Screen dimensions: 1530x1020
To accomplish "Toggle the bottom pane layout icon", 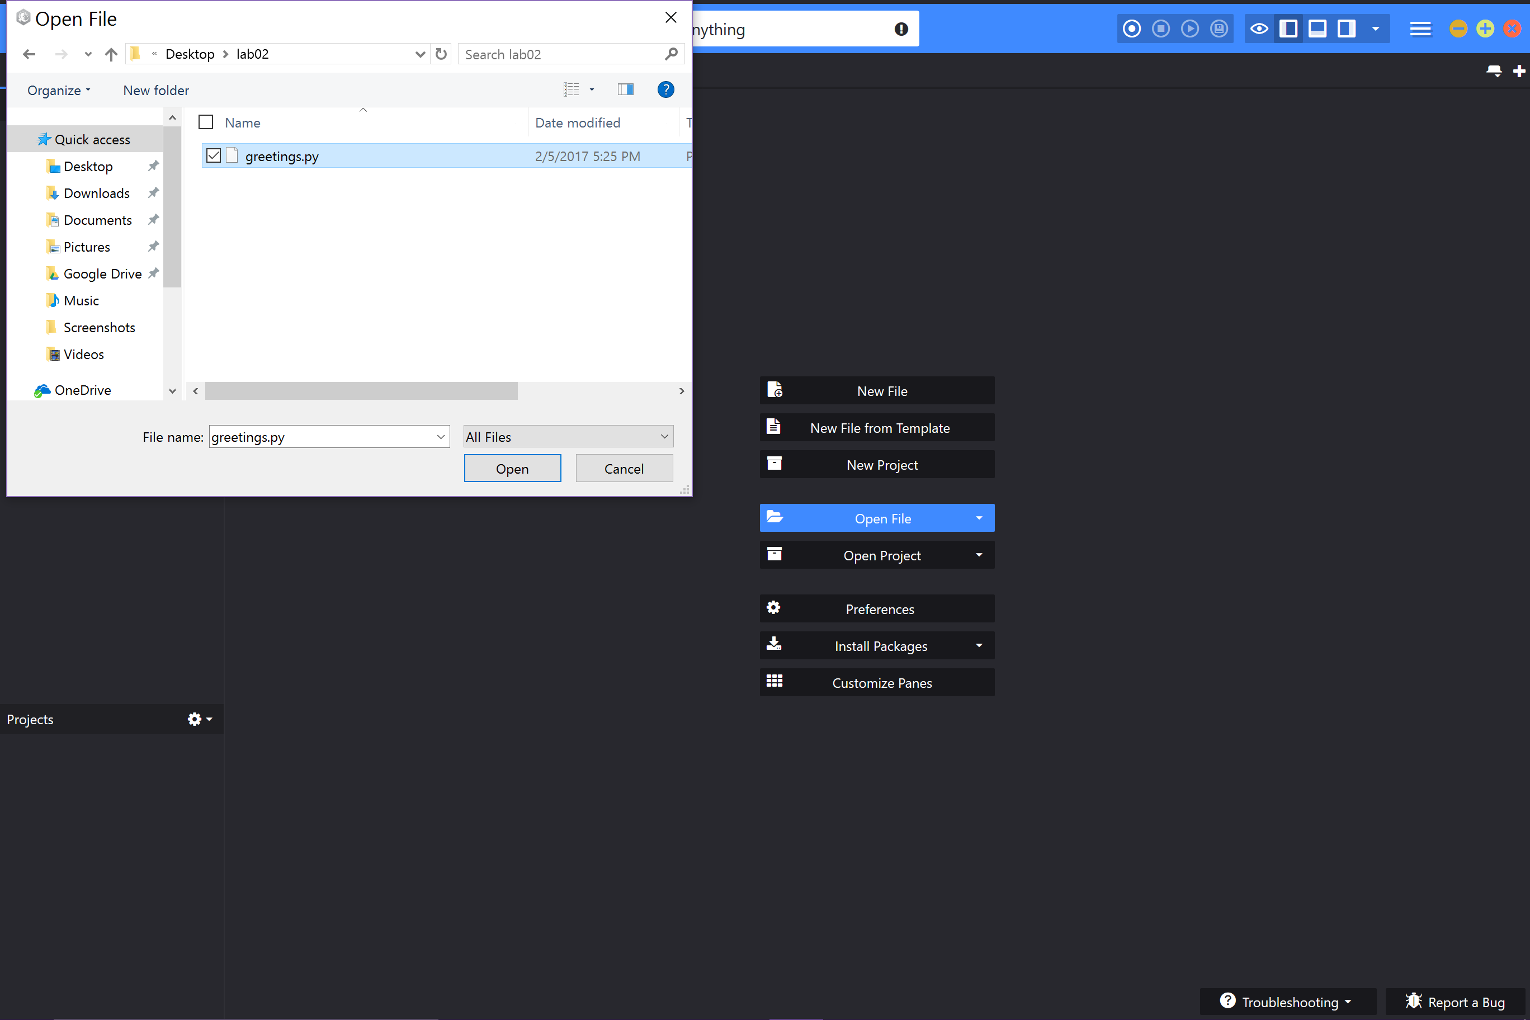I will [1317, 29].
